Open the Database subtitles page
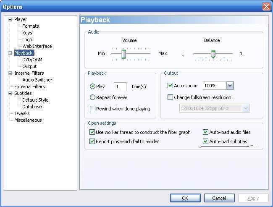This screenshot has width=273, height=207. pos(32,107)
